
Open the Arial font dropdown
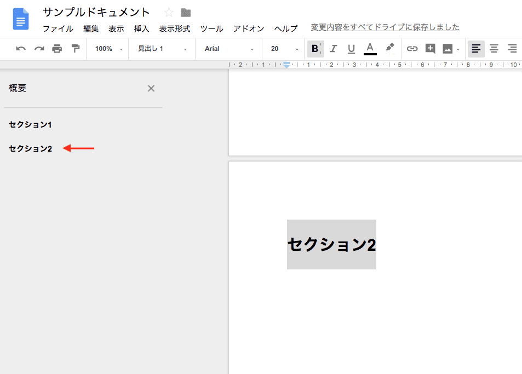(230, 49)
